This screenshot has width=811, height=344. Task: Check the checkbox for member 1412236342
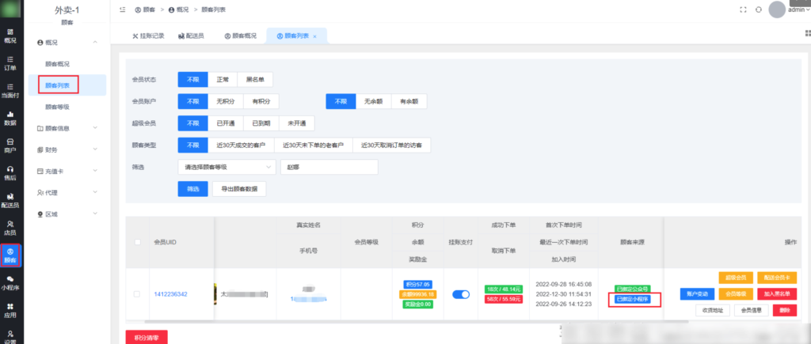tap(137, 294)
